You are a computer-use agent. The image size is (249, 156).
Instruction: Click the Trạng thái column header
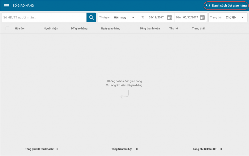coord(198,28)
